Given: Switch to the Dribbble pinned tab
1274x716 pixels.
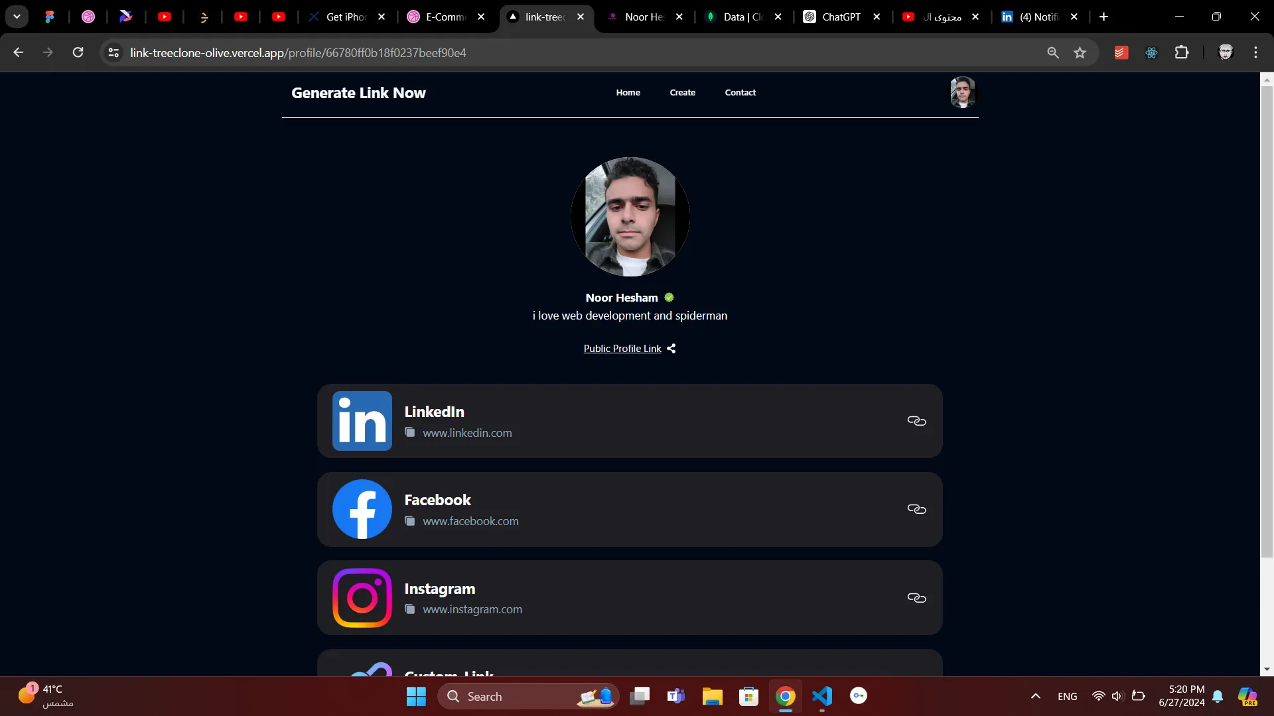Looking at the screenshot, I should point(88,17).
